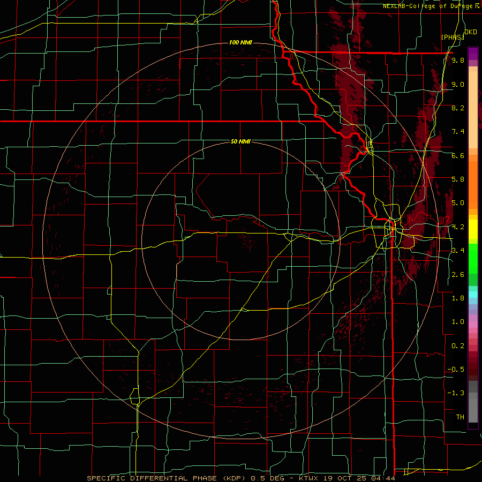Click the 0.2 legend value
Viewport: 482px width, 482px height.
pos(458,346)
